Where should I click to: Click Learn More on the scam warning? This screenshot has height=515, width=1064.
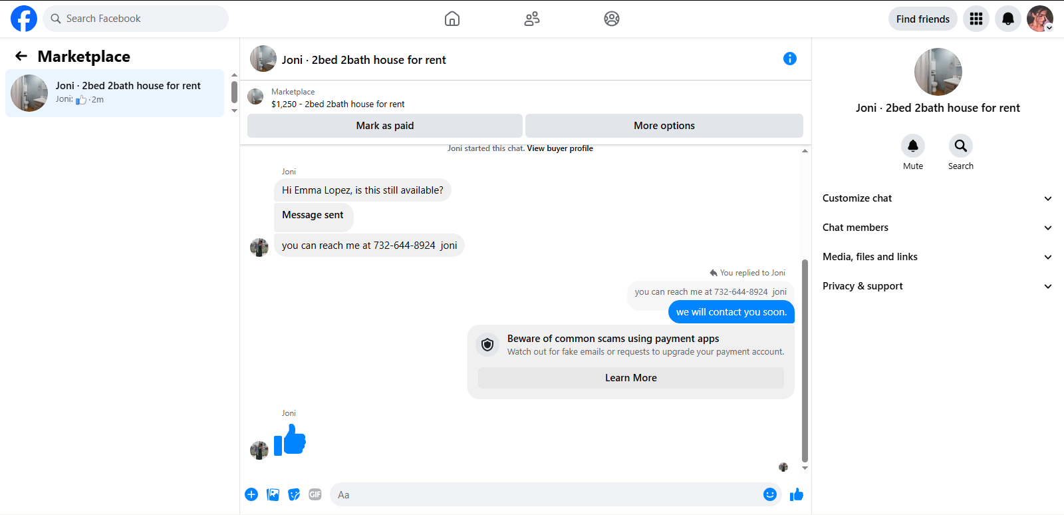tap(631, 378)
